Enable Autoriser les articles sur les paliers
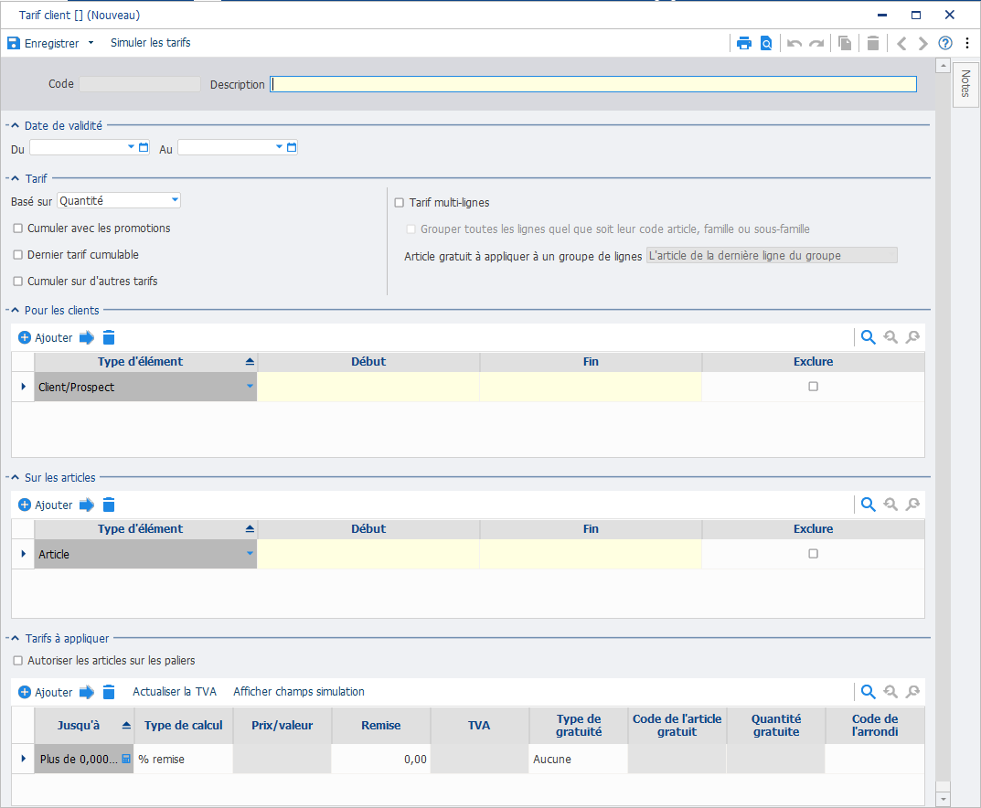Viewport: 981px width, 808px height. 16,660
